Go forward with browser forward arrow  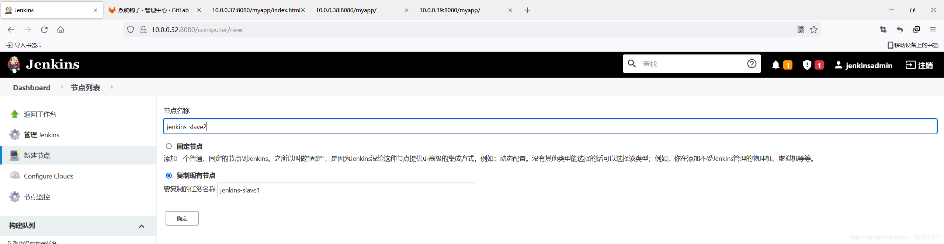point(28,30)
